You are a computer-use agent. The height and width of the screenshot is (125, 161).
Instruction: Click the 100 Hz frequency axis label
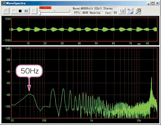coord(44,121)
